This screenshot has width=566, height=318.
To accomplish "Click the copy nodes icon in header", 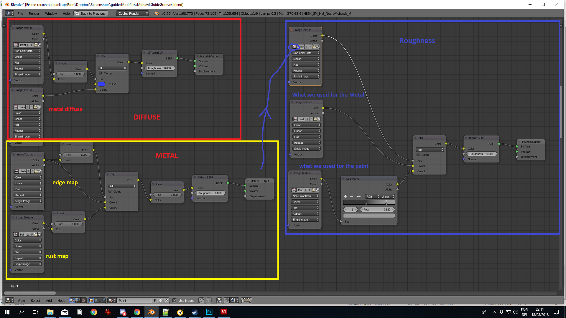I will [243, 300].
